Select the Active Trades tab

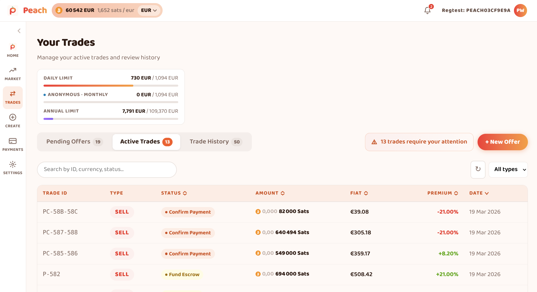(x=146, y=142)
